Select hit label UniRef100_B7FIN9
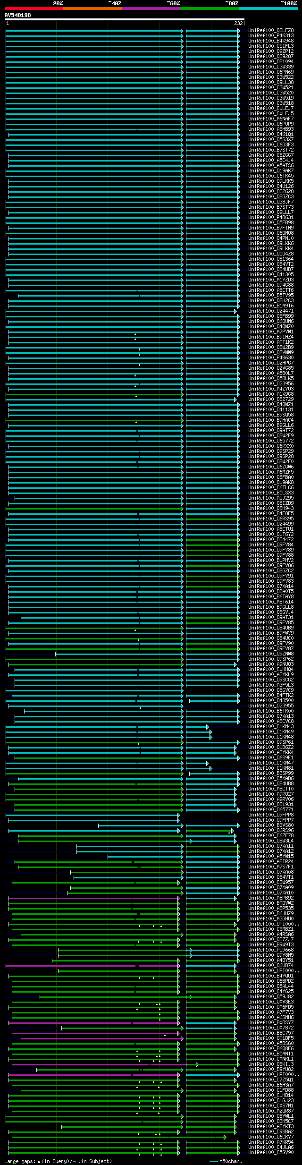 point(271,228)
